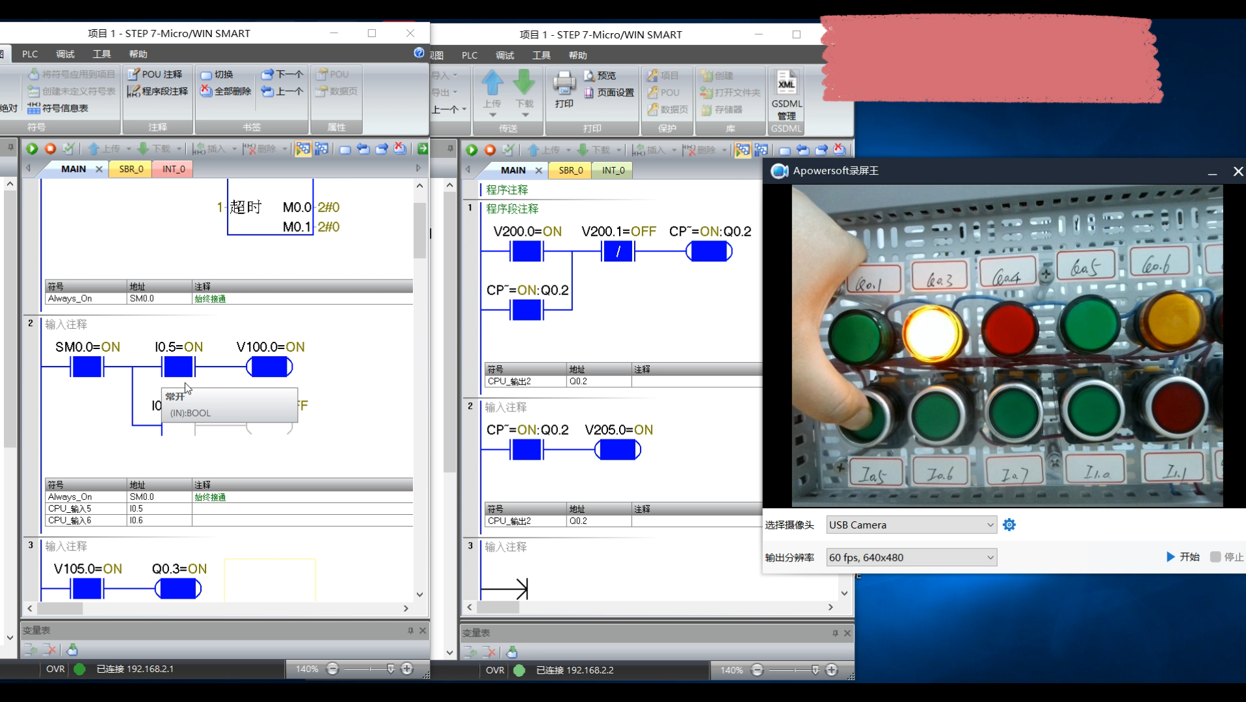Screen dimensions: 1246x702
Task: Toggle OVR indicator in left status bar
Action: (55, 669)
